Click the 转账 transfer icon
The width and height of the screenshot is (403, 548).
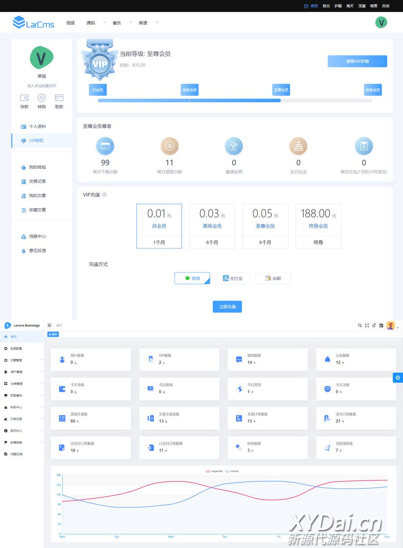(x=42, y=98)
